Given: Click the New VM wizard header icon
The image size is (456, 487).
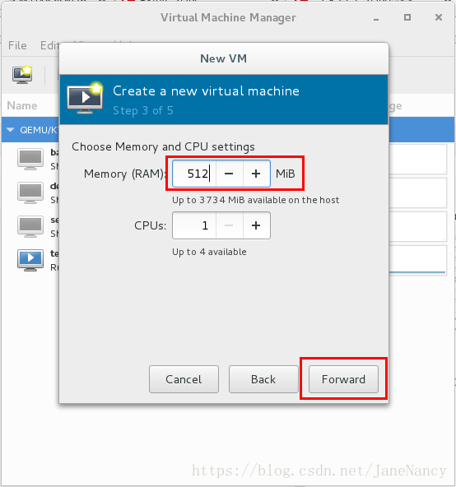Looking at the screenshot, I should (85, 98).
